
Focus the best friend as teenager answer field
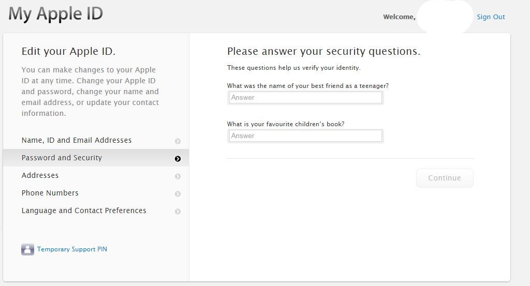(305, 98)
